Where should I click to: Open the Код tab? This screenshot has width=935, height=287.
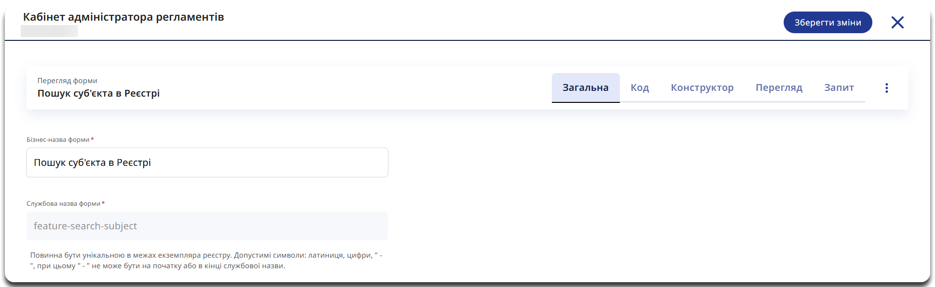point(640,88)
